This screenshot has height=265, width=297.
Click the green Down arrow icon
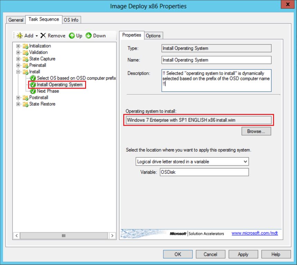89,36
